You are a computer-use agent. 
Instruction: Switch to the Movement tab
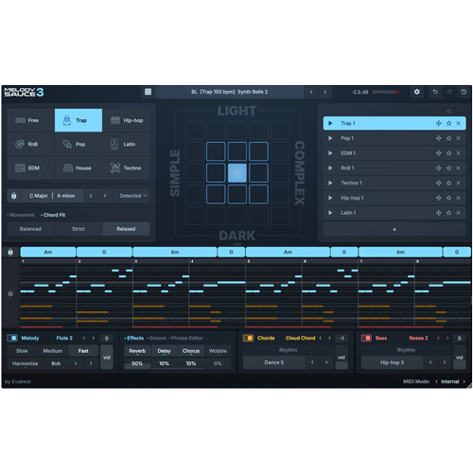pos(22,215)
